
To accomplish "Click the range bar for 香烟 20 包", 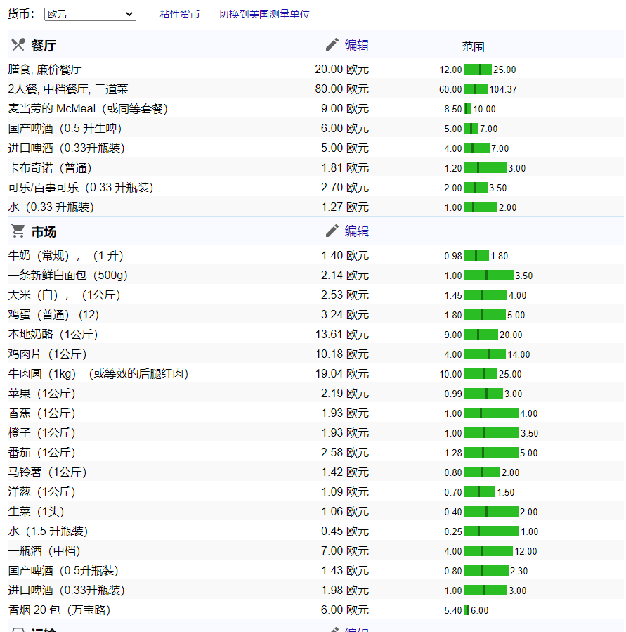I will pyautogui.click(x=467, y=610).
